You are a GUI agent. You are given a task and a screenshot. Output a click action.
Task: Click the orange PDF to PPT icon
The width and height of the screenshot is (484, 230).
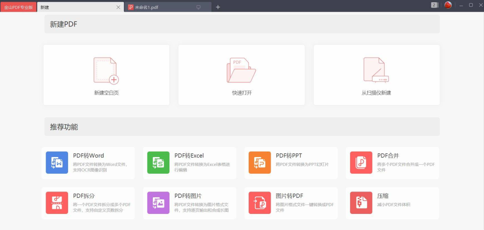259,162
